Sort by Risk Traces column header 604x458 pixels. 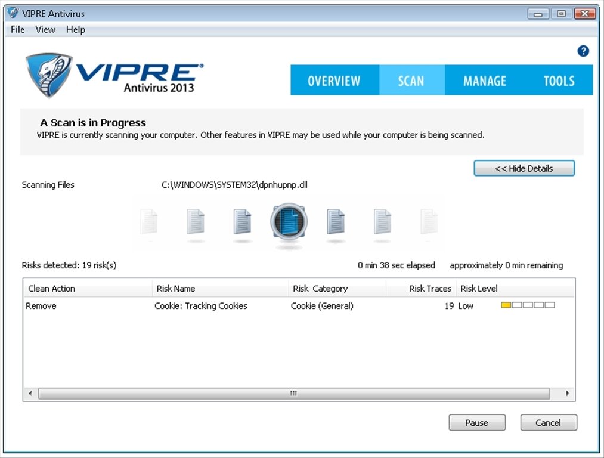[x=421, y=289]
